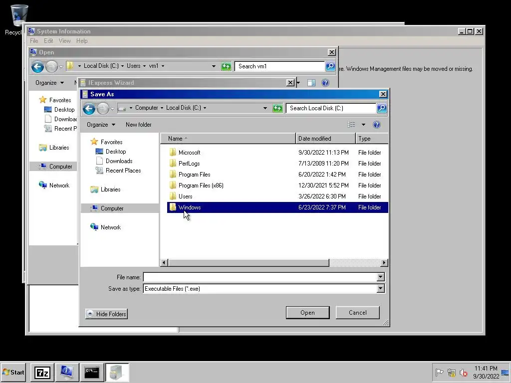The height and width of the screenshot is (383, 511).
Task: Select the PerfLogs folder icon
Action: point(173,164)
